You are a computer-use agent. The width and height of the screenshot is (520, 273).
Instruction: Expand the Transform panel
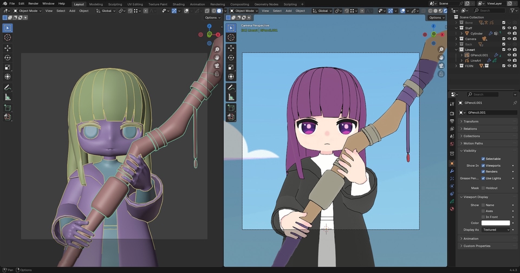(471, 121)
